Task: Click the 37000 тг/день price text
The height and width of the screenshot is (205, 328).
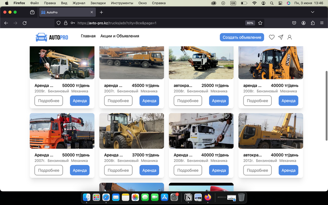Action: click(145, 155)
